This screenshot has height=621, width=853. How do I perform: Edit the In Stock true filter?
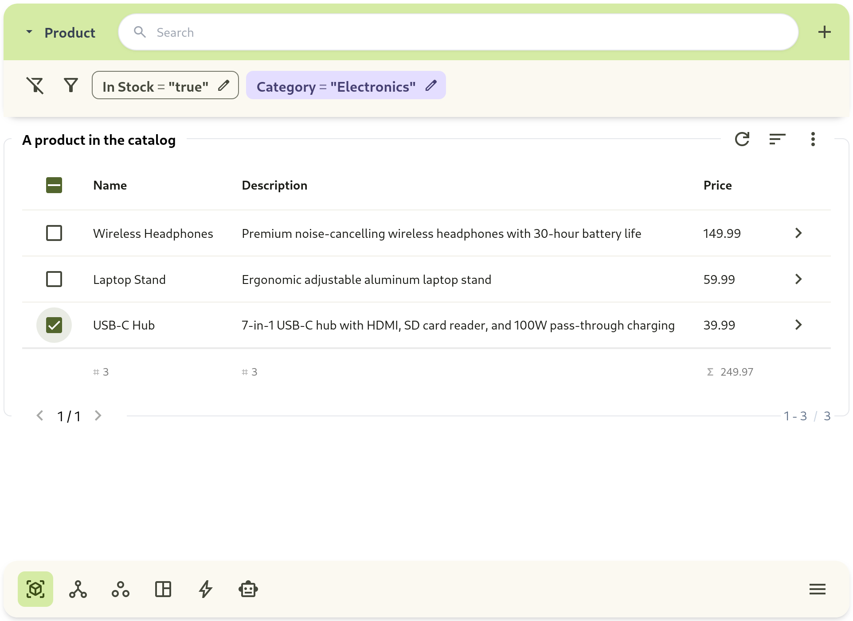(223, 85)
